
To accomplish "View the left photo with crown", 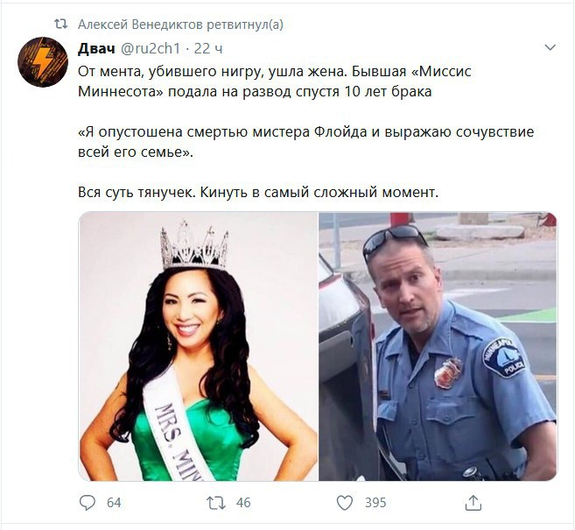I will click(x=199, y=347).
